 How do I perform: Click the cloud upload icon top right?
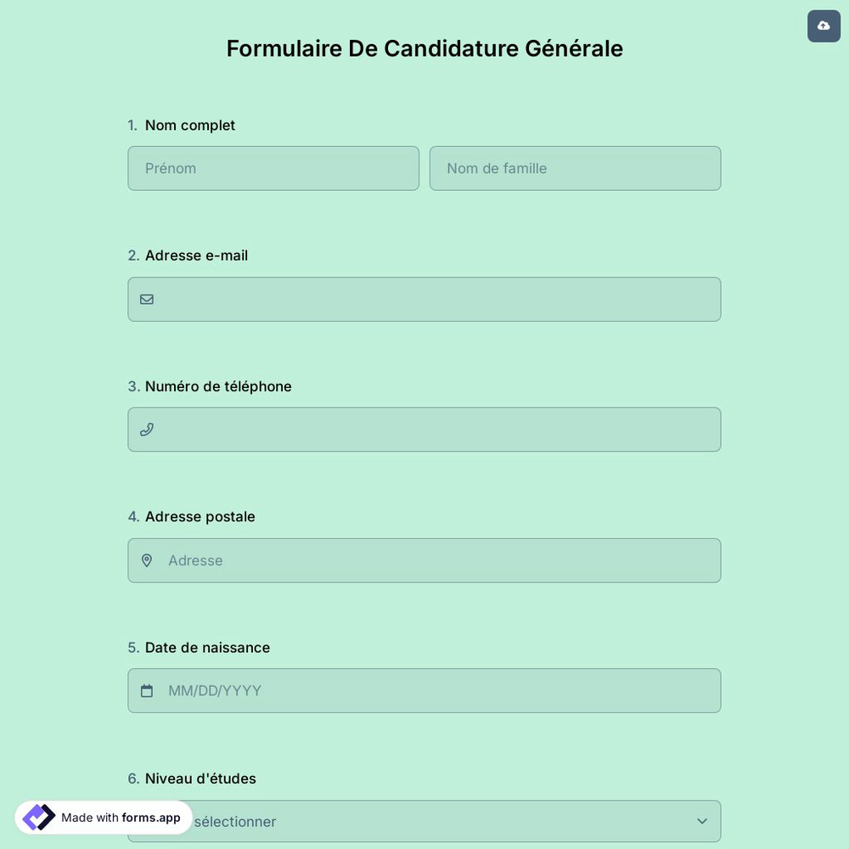(823, 25)
